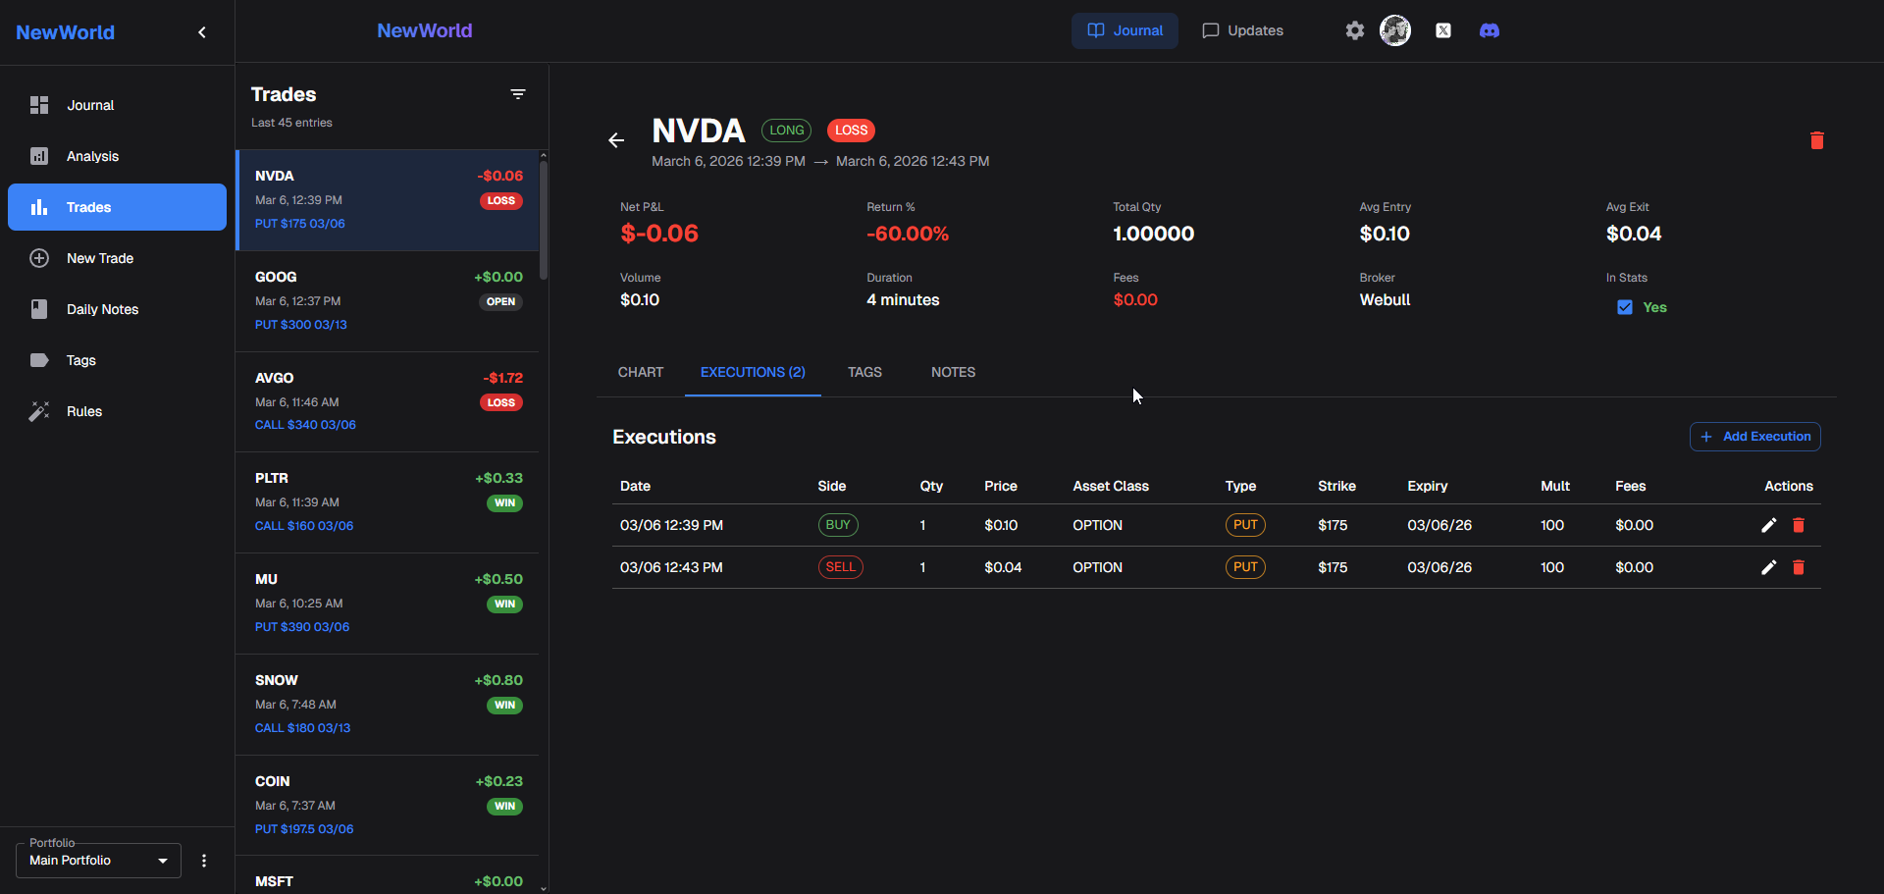Open the Main Portfolio dropdown
The height and width of the screenshot is (894, 1884).
click(x=98, y=861)
